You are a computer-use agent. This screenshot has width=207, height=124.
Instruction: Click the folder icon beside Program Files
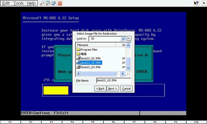click(x=78, y=49)
